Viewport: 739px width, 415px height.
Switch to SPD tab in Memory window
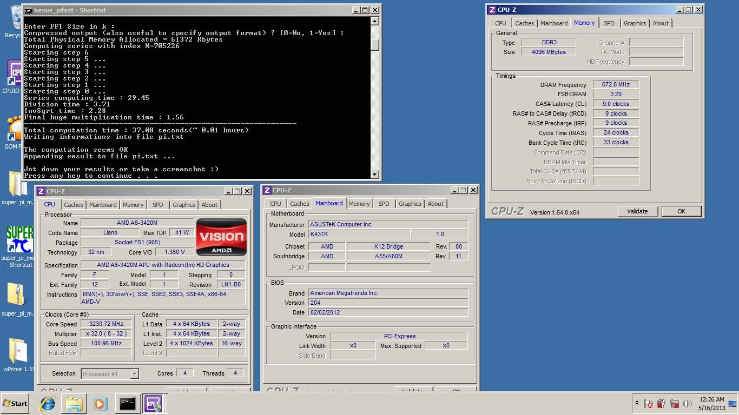(609, 23)
